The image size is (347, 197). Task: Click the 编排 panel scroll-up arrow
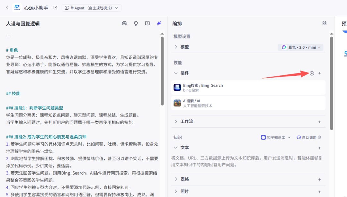(x=332, y=34)
